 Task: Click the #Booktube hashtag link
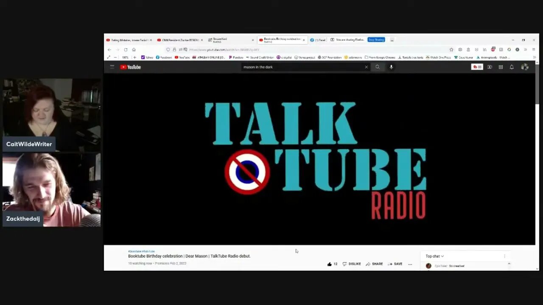134,251
